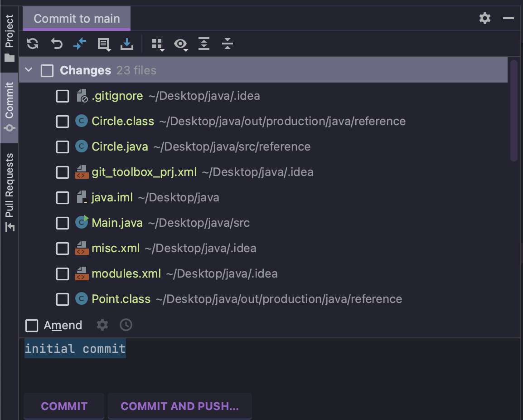The width and height of the screenshot is (523, 420).
Task: Click the Collapse All icon
Action: 228,44
